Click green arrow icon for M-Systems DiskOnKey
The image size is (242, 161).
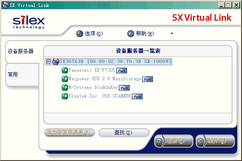65,88
